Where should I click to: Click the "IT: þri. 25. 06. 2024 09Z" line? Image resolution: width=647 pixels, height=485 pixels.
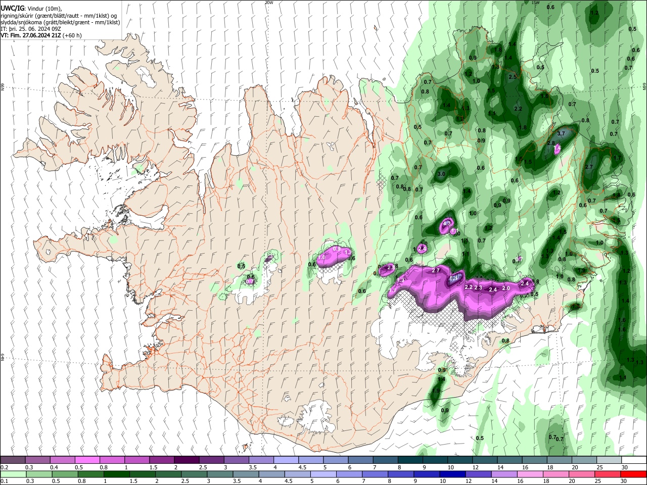tap(31, 29)
